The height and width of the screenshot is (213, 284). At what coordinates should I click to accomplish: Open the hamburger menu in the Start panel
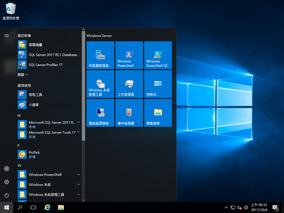6,35
